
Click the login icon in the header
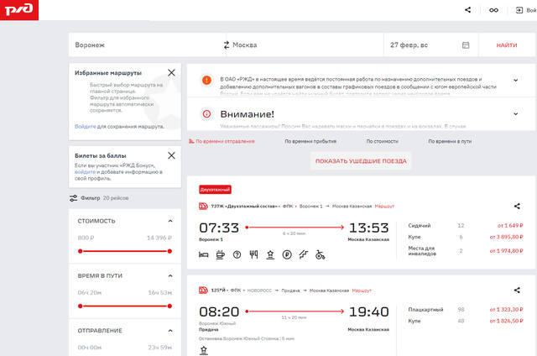[x=519, y=10]
